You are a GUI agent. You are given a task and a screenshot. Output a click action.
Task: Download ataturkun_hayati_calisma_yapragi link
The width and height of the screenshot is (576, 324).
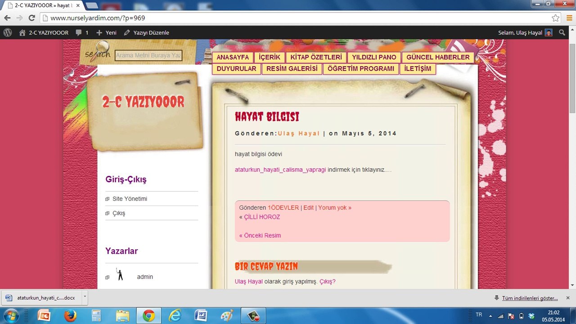[x=280, y=170]
